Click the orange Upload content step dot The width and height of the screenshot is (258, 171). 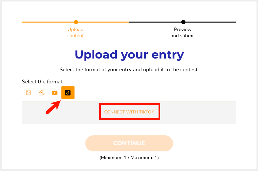point(76,22)
